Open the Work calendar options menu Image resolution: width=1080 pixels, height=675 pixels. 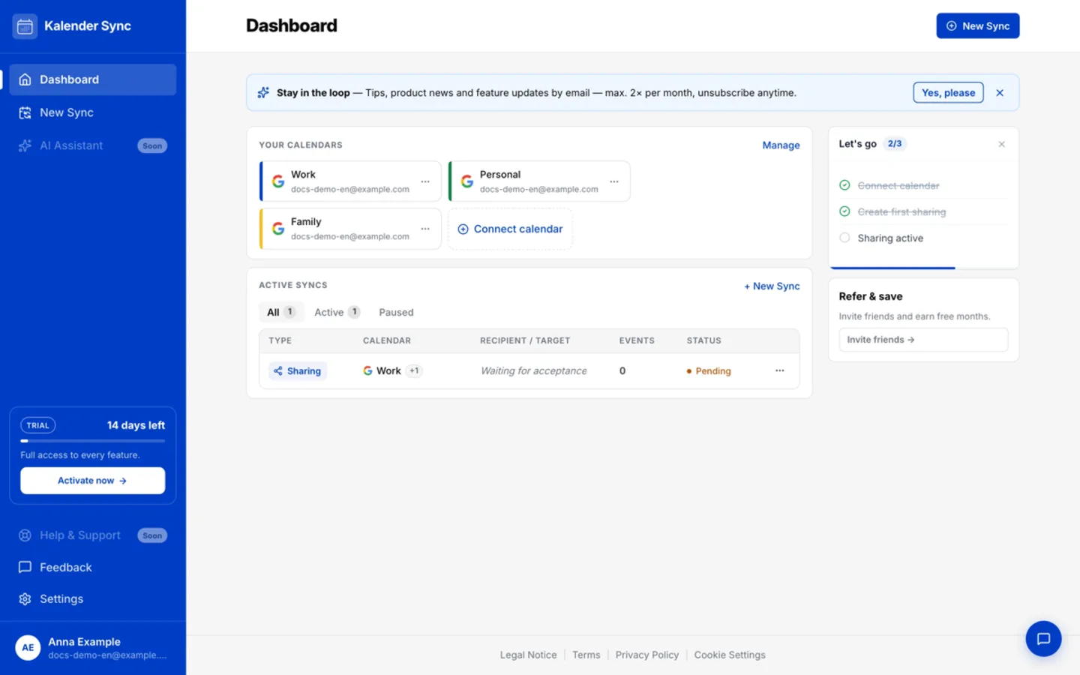coord(425,181)
